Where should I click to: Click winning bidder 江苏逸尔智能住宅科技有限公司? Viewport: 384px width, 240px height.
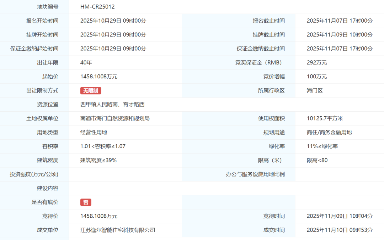[118, 230]
